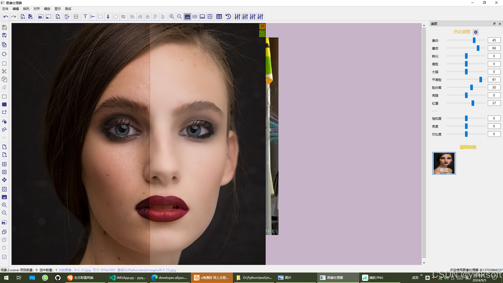Open GitHub Desktop from taskbar
Screen dimensions: 503x283
[58, 278]
